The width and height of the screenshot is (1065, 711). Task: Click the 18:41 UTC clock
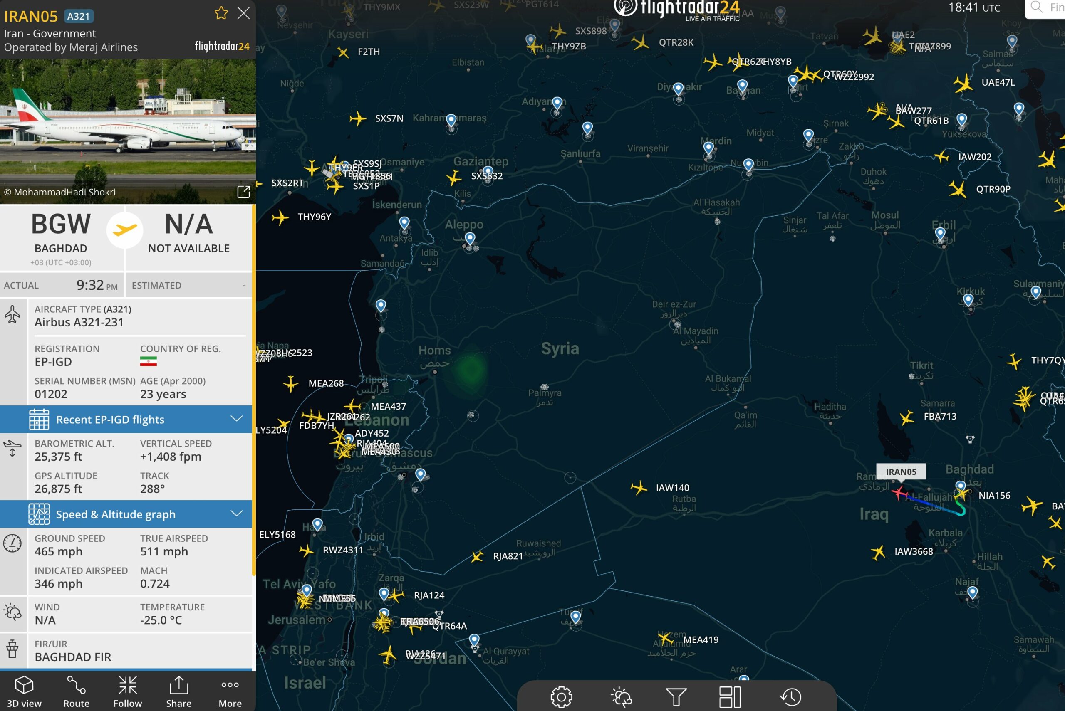974,8
